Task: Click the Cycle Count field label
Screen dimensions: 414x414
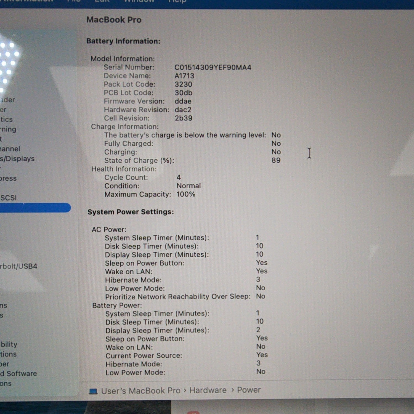Action: [x=126, y=177]
